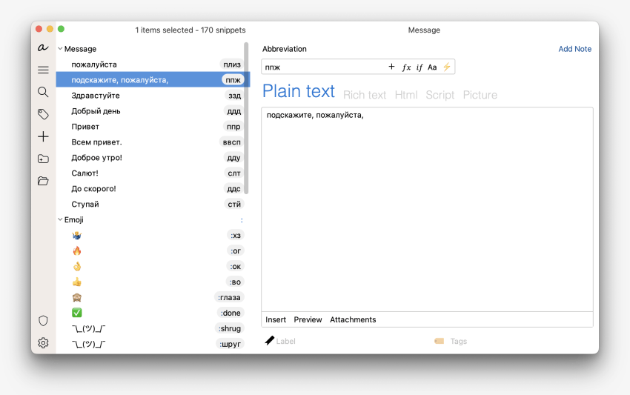Click the Label field text

click(x=285, y=341)
